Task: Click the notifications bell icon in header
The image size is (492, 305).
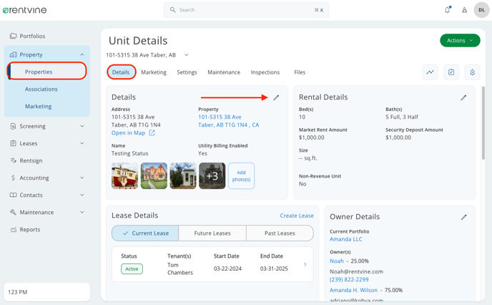Action: pyautogui.click(x=448, y=10)
